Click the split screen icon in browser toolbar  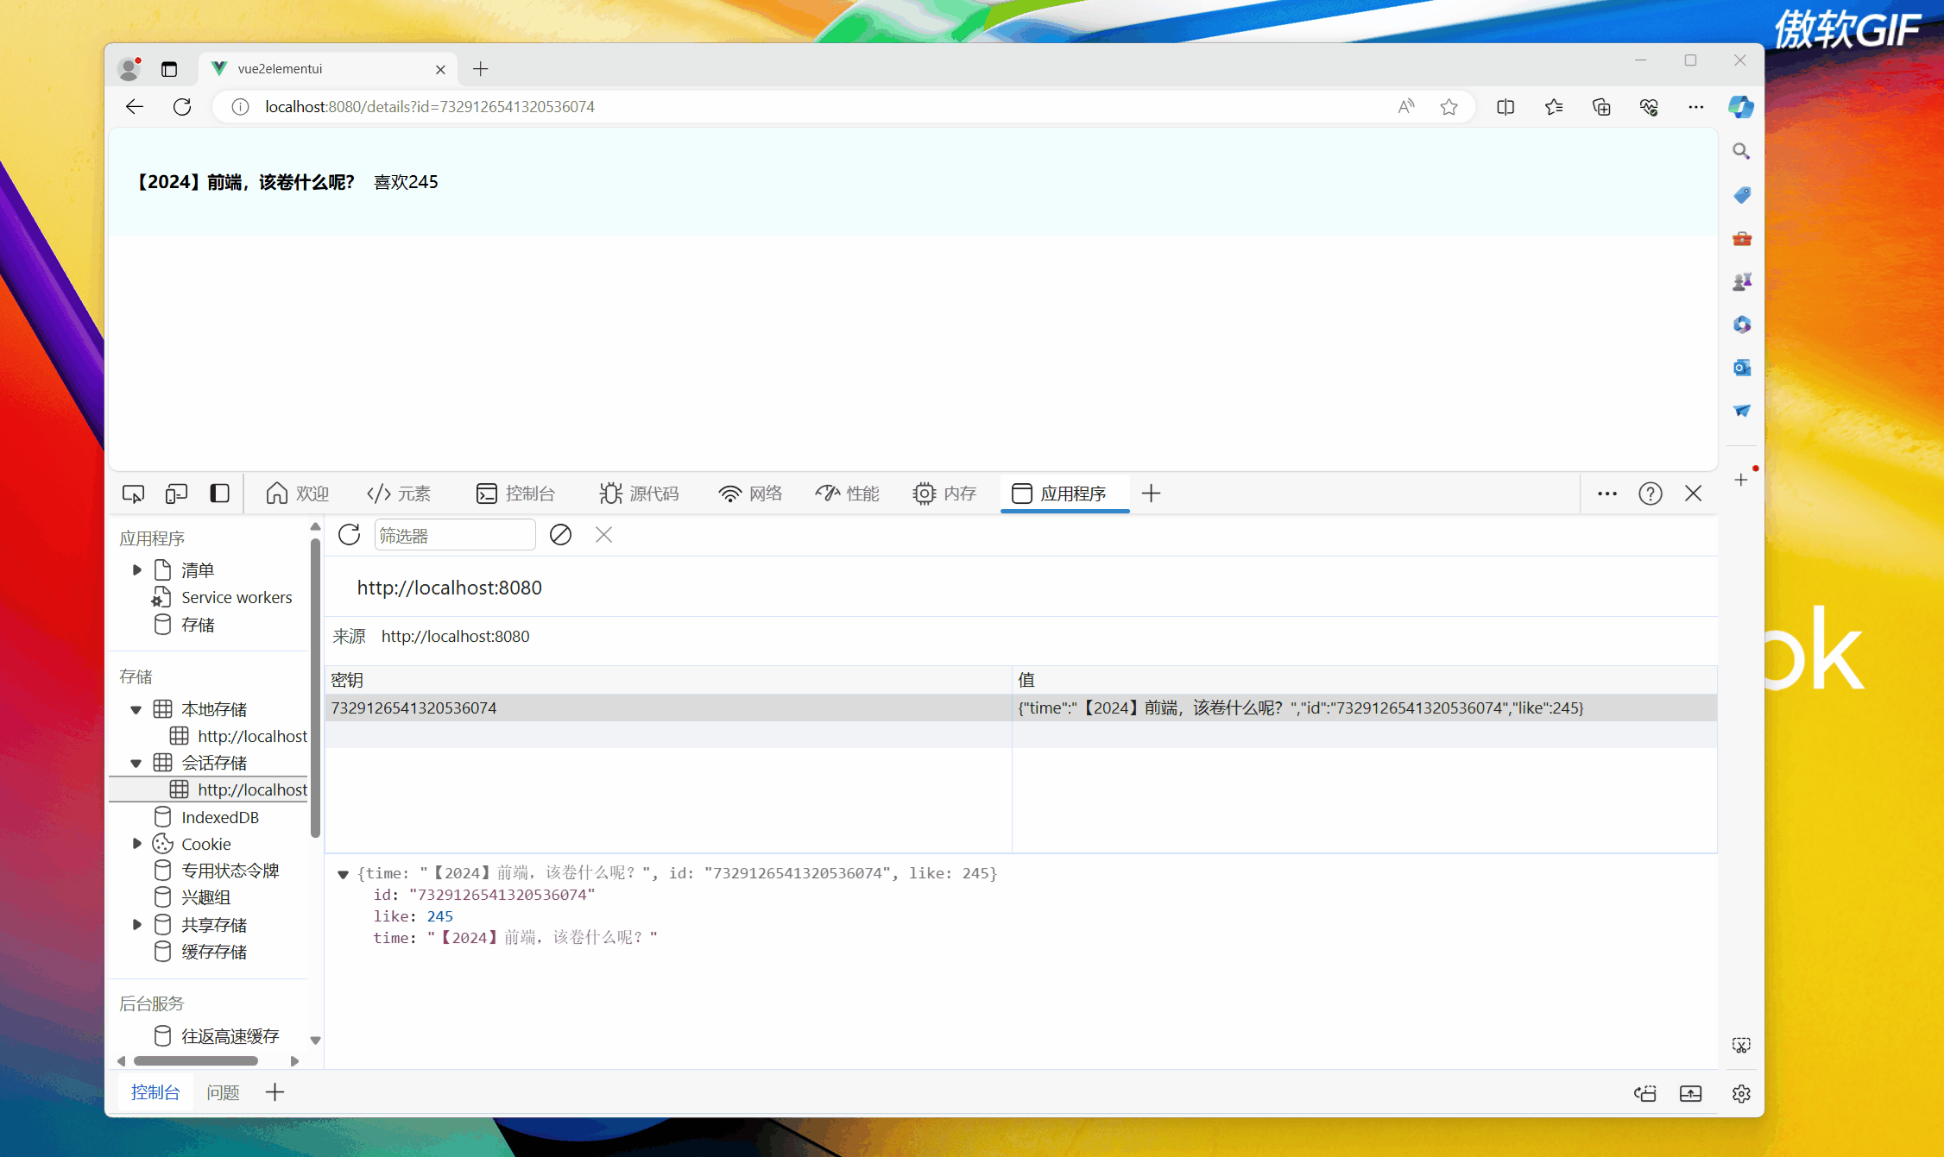pyautogui.click(x=1505, y=107)
